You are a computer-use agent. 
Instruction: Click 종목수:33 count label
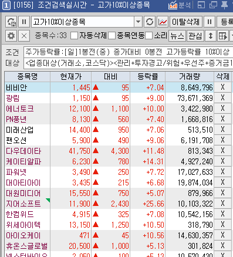point(51,36)
